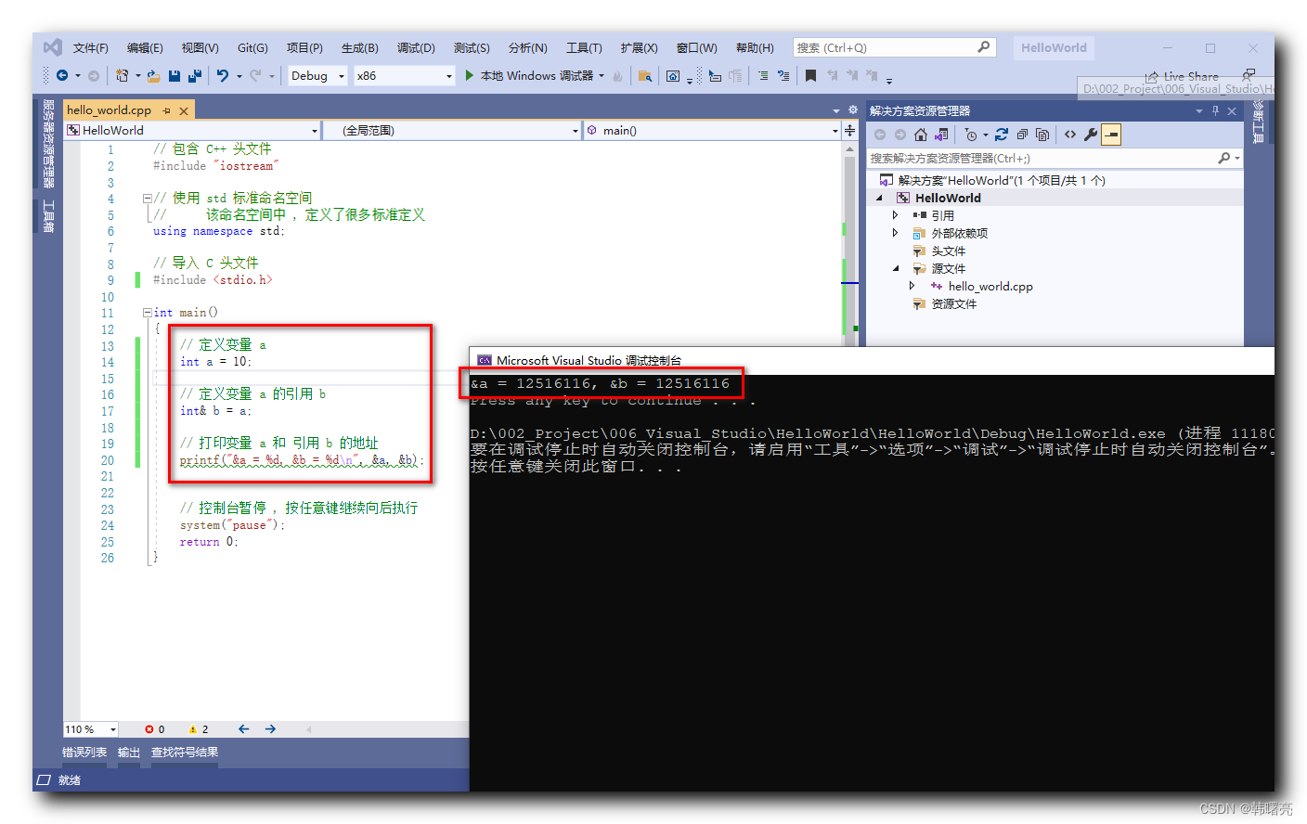Click the Live Share button
Viewport: 1307px width, 824px height.
(1182, 76)
